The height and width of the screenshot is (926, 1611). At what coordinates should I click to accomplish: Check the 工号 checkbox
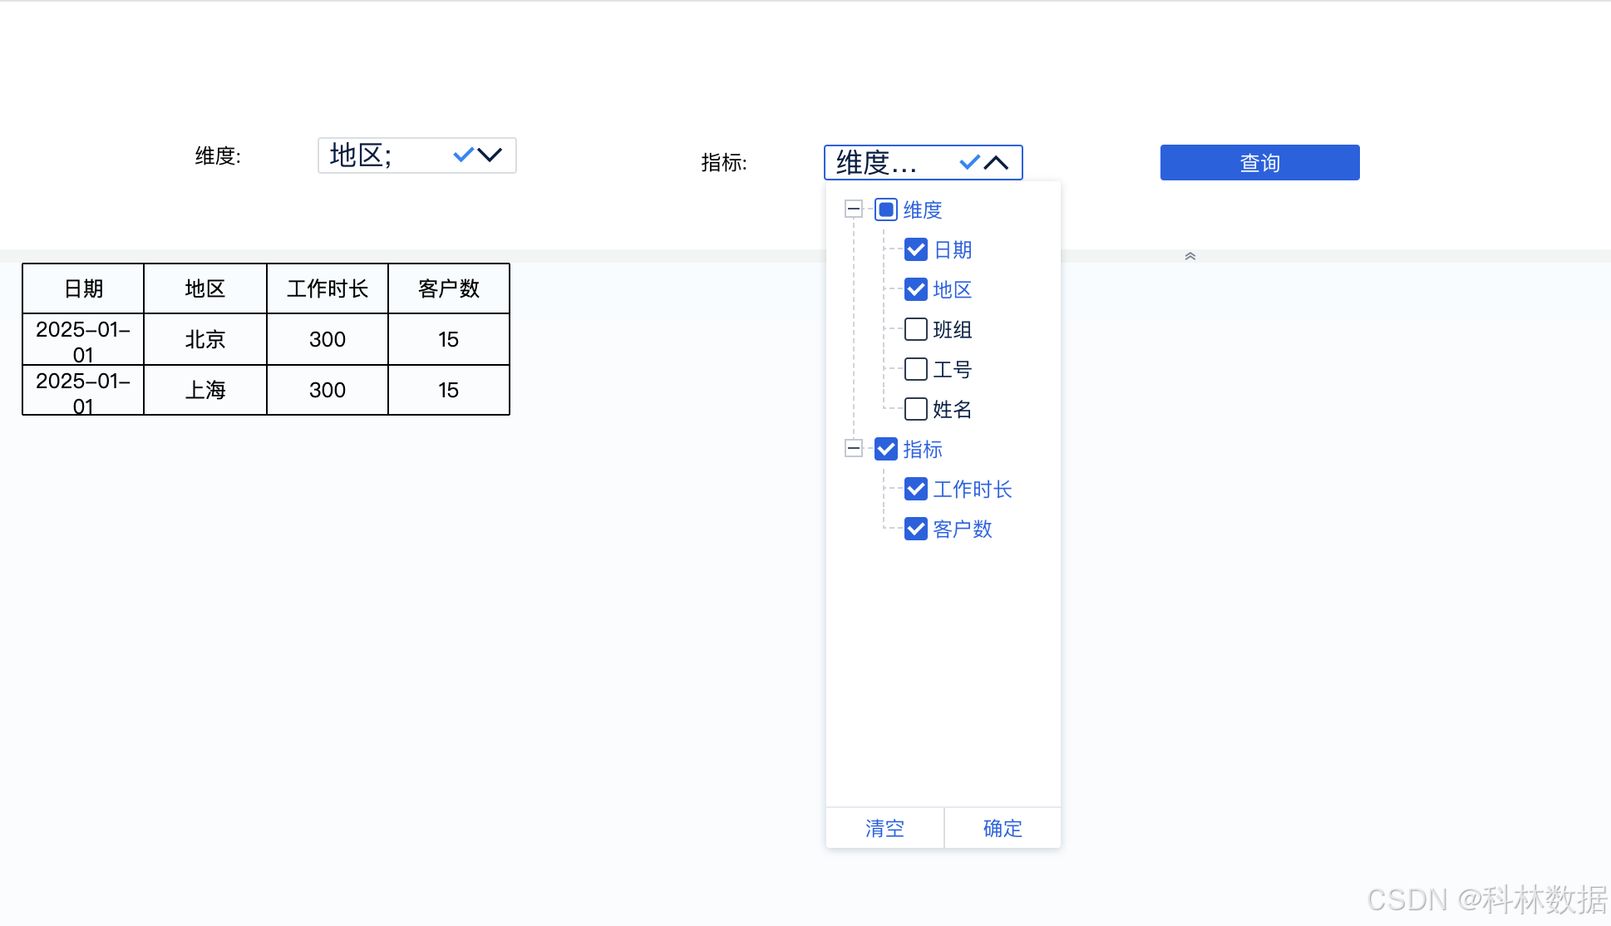tap(915, 369)
